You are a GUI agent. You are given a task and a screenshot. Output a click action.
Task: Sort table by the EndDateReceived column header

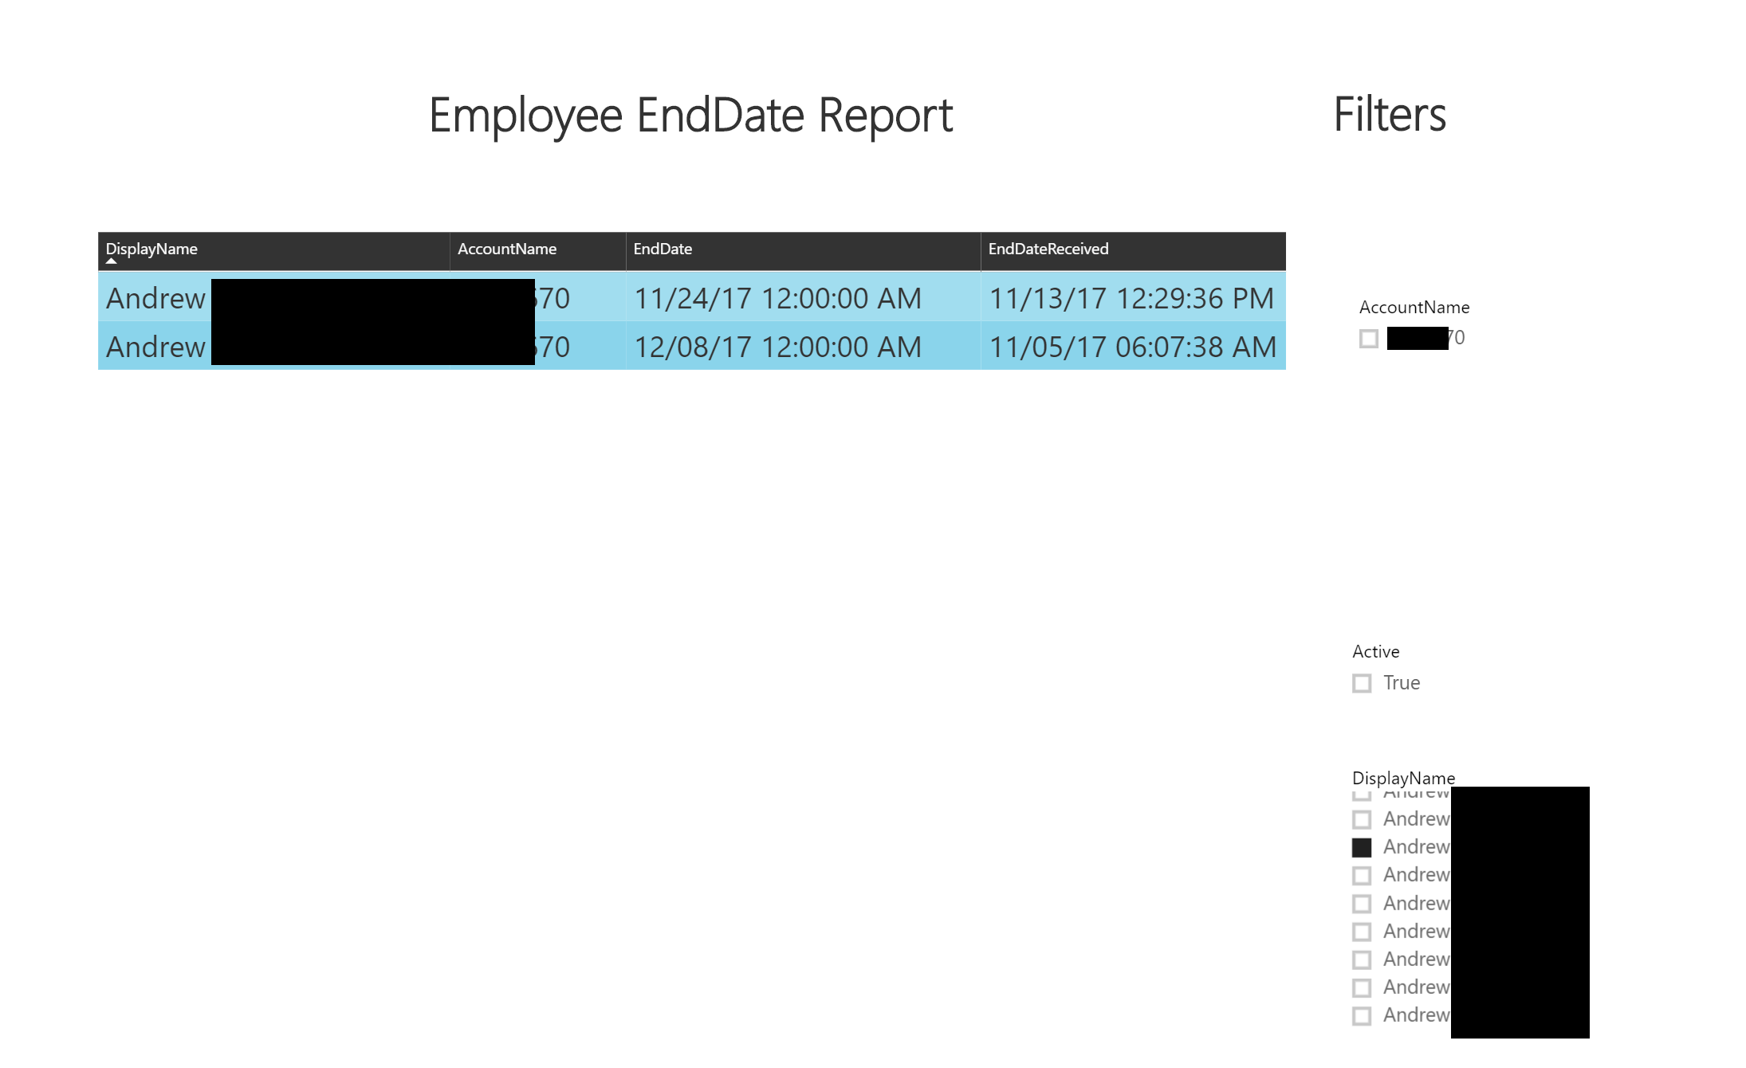pyautogui.click(x=1048, y=249)
